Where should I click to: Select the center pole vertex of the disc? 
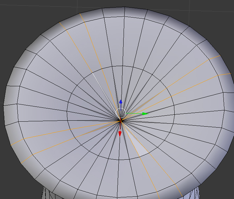tap(120, 120)
